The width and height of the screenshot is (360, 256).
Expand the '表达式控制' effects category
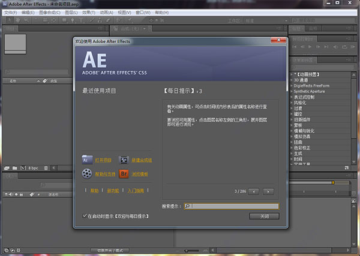tap(292, 97)
